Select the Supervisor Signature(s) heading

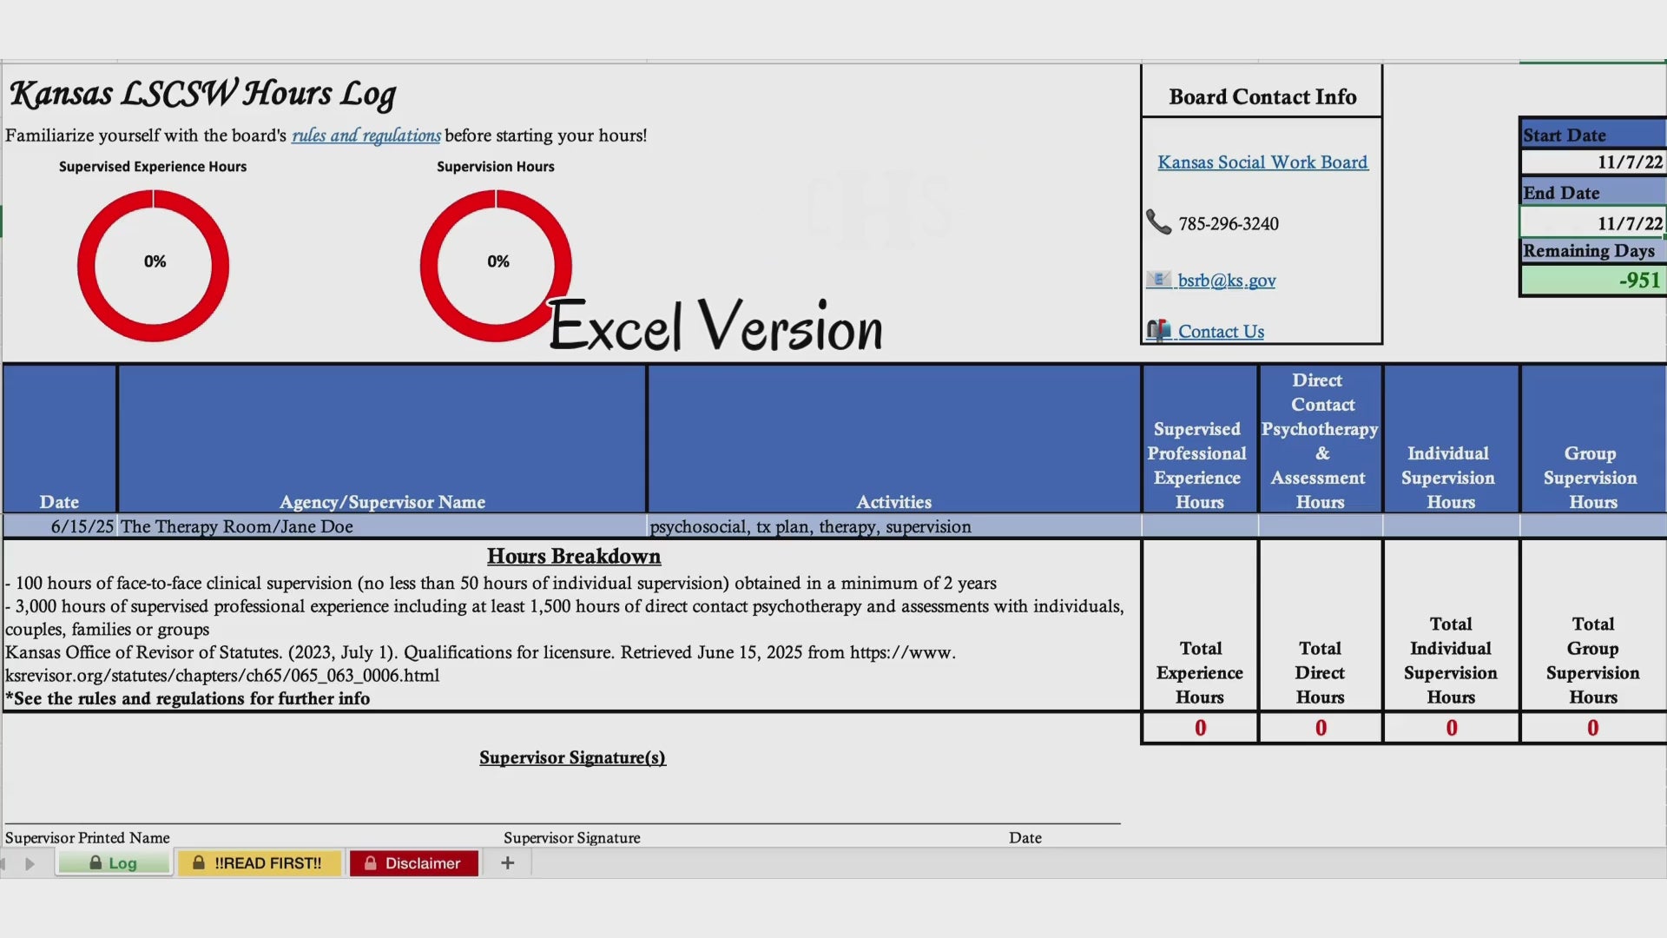click(x=572, y=757)
